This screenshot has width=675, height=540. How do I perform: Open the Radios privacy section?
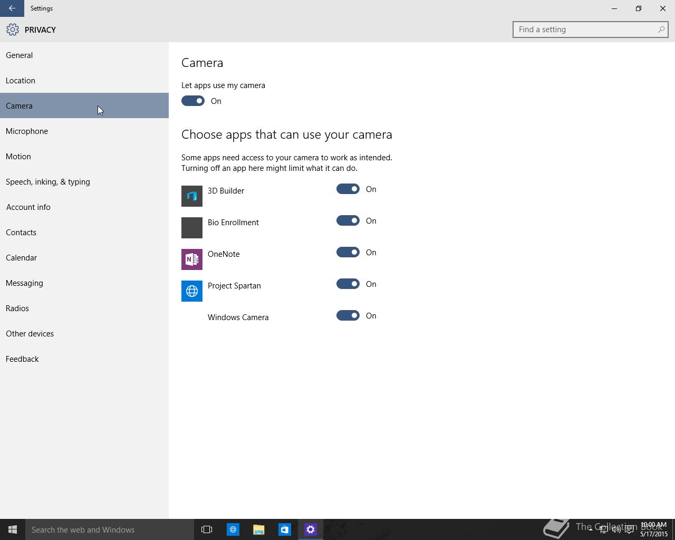84,308
